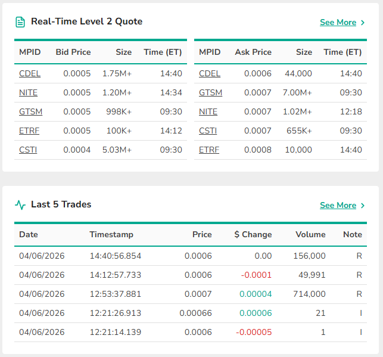This screenshot has height=357, width=383.
Task: Click ask size 7.00M+ for GTSM
Action: [x=297, y=92]
